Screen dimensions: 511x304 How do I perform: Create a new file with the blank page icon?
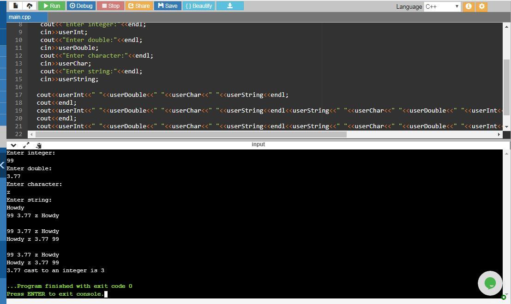tap(15, 6)
